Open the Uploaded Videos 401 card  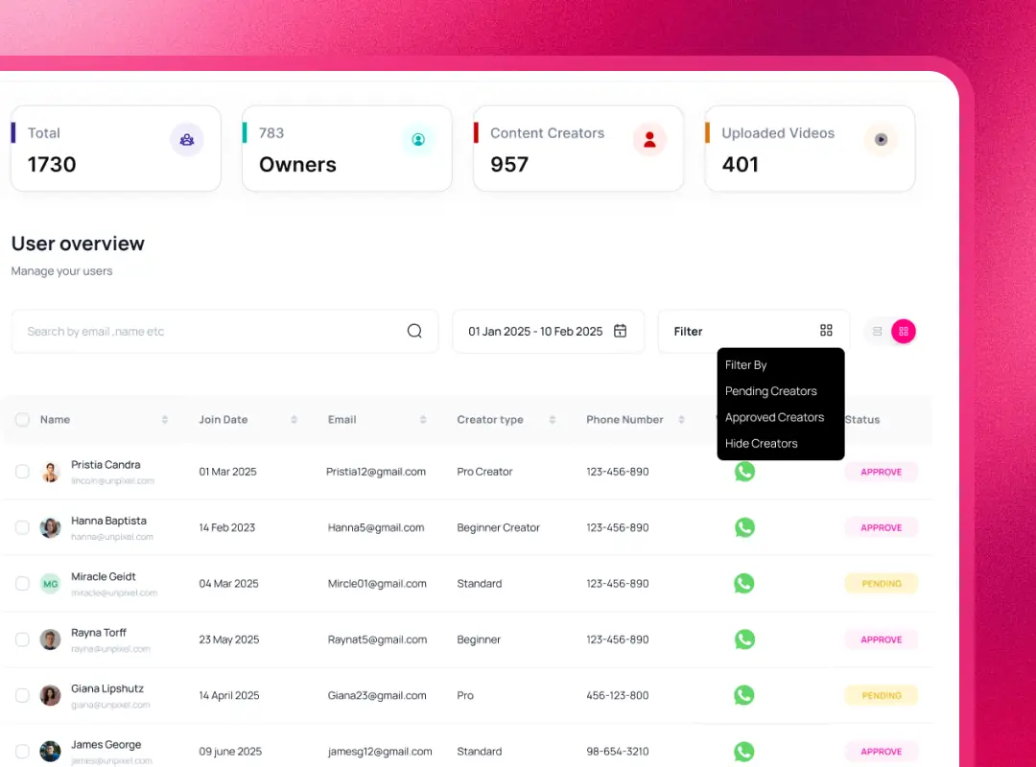(810, 149)
